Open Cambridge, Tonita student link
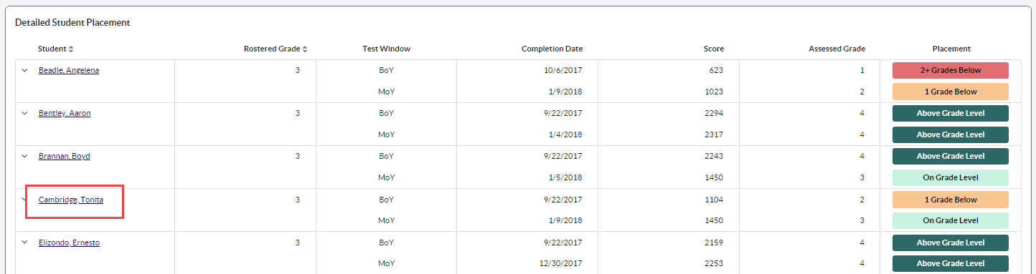Viewport: 1036px width, 274px height. pos(71,200)
